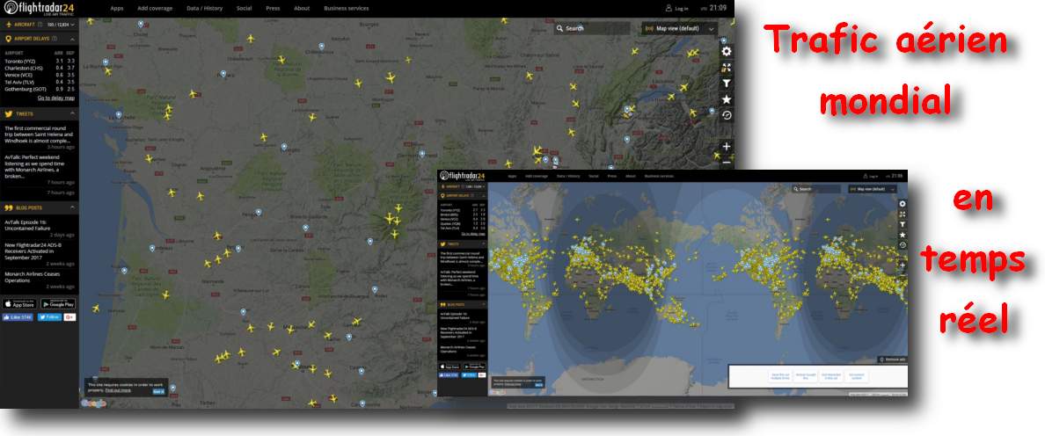
Task: Click Log in link in large window
Action: coord(681,9)
